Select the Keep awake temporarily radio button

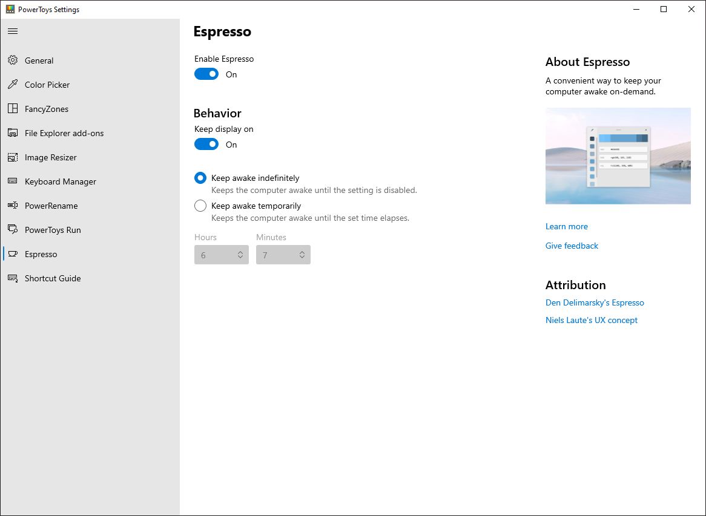pyautogui.click(x=200, y=206)
